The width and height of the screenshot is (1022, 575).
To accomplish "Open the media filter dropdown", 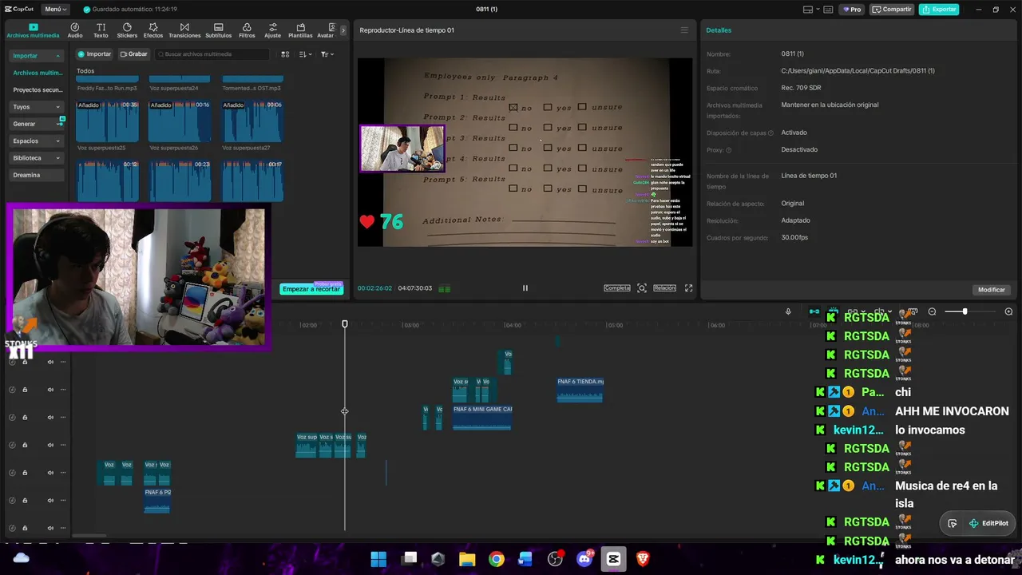I will click(327, 54).
